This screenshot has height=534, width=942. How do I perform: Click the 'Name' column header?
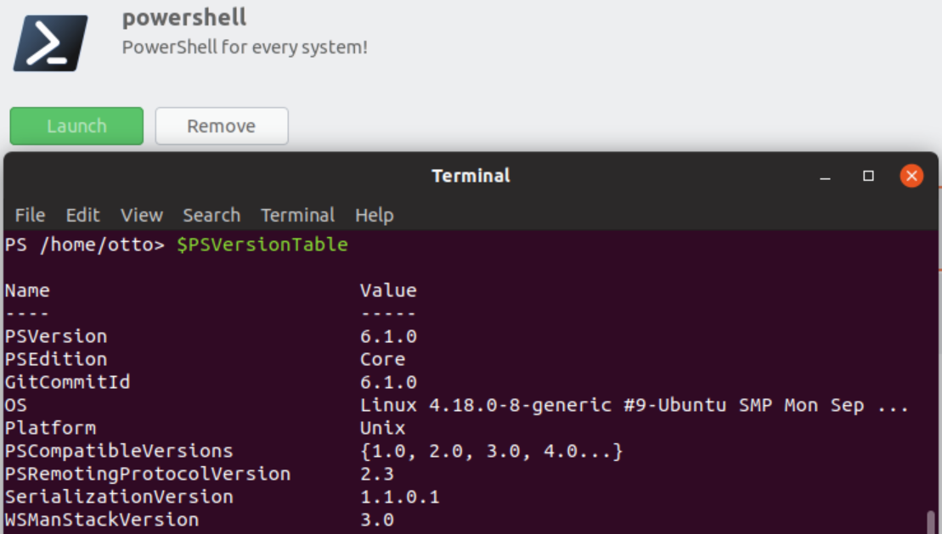(x=28, y=290)
